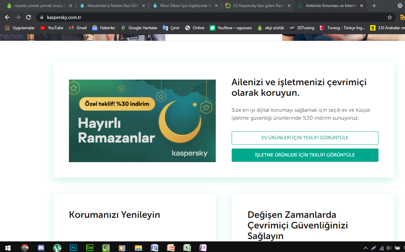405x252 pixels.
Task: Open the Google Haritalar bookmark
Action: 139,28
